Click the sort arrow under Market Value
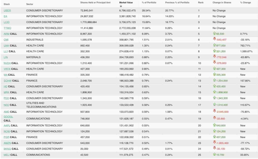Viewport: 258px width, 159px height. [121, 6]
